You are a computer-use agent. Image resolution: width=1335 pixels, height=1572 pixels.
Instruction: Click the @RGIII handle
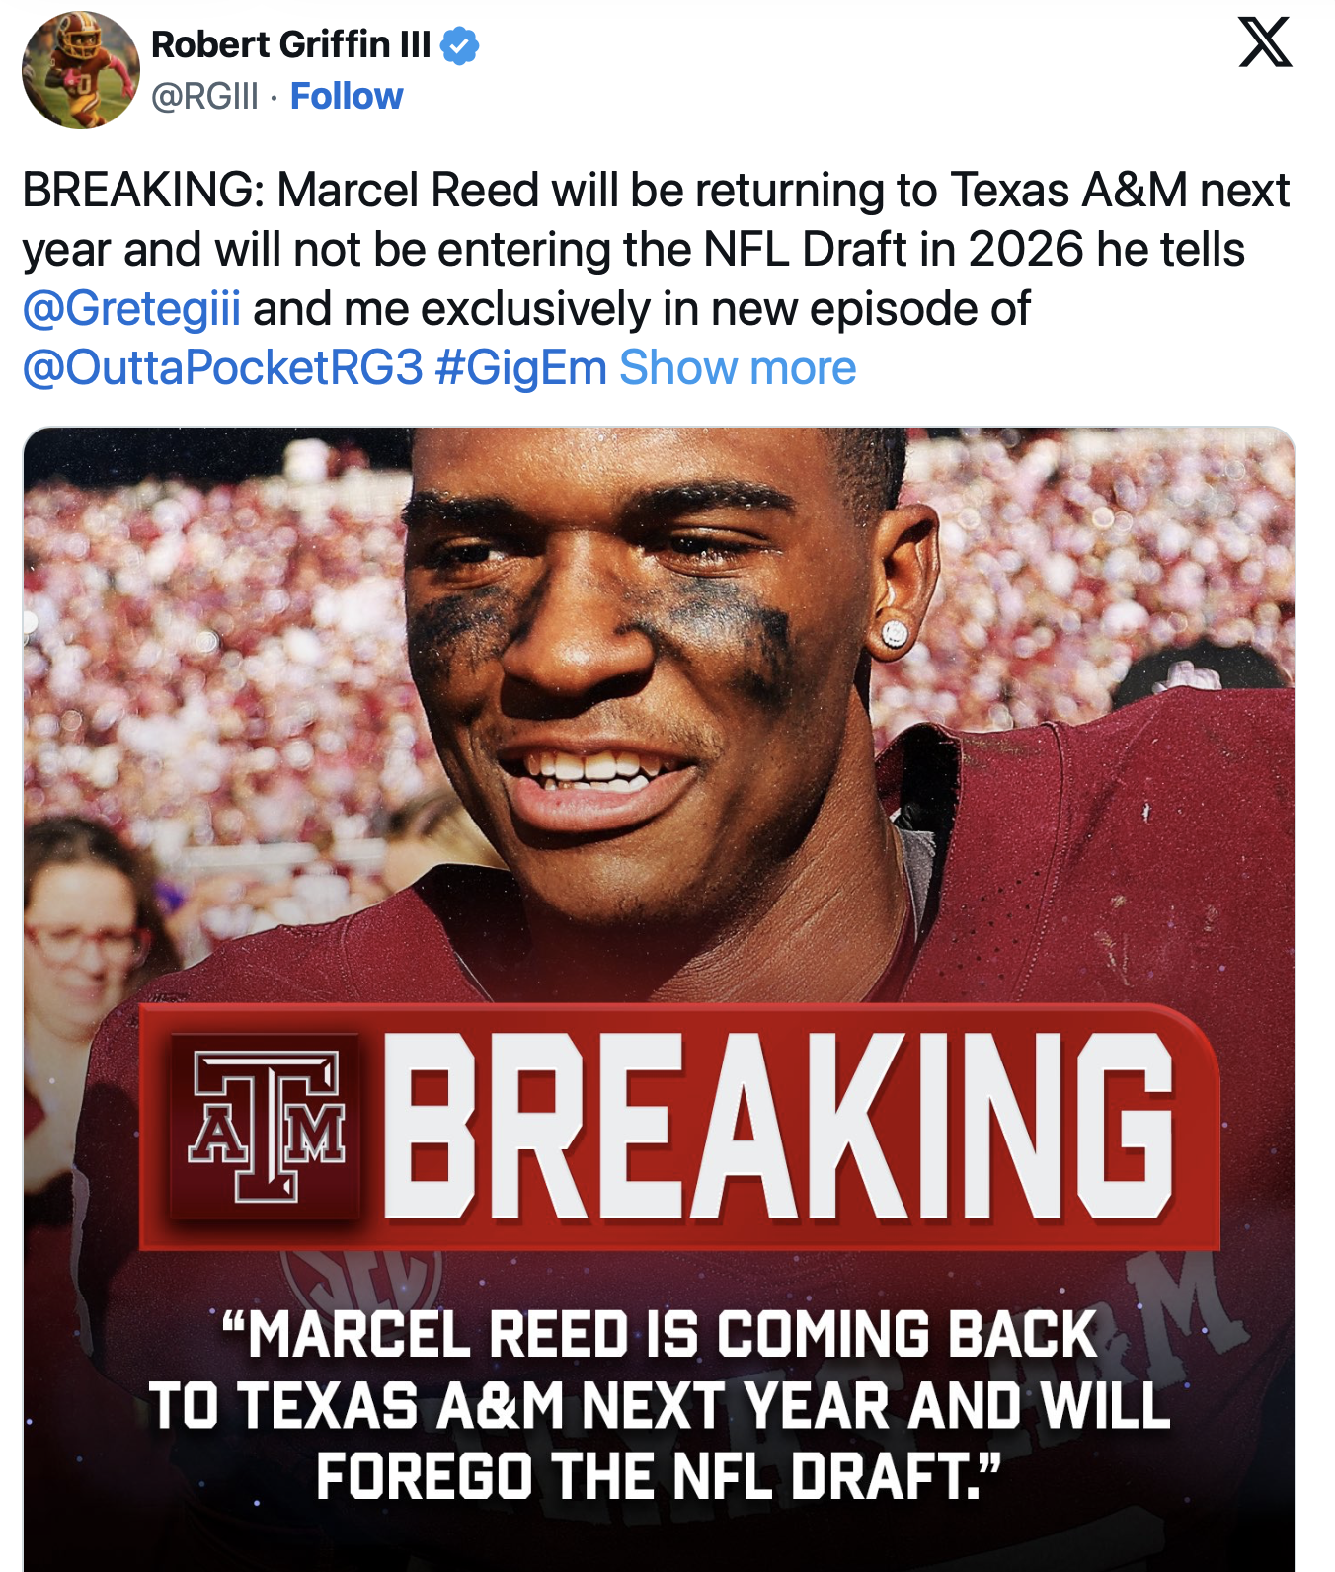(x=204, y=97)
